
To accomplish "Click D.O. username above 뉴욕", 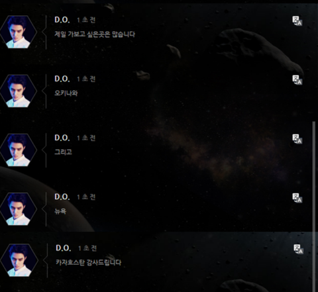I will coord(62,197).
